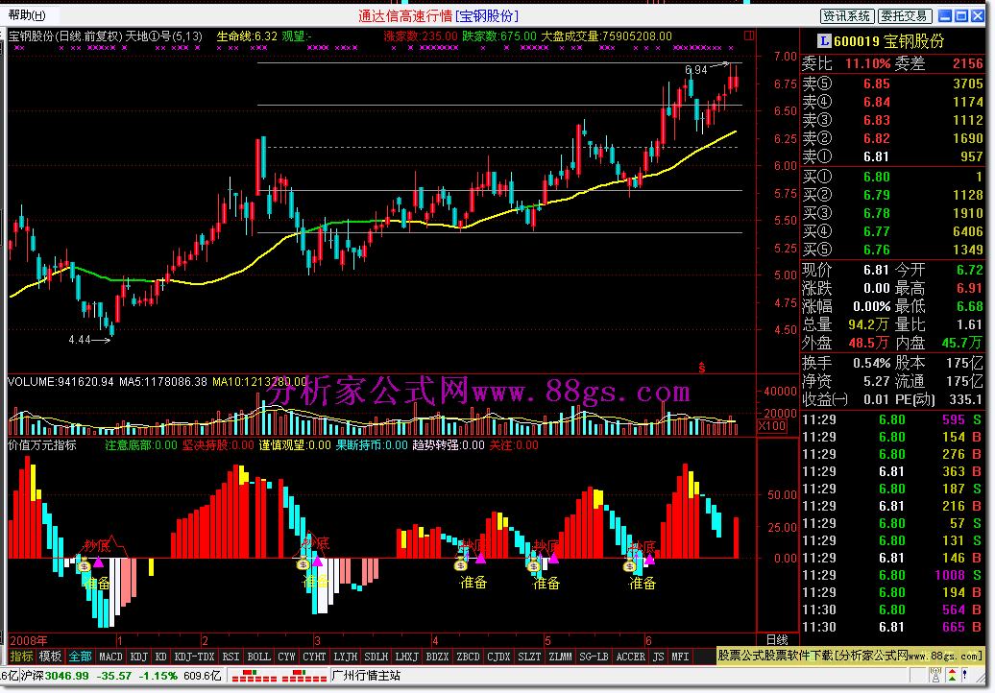
Task: Switch to the ZBCD indicator
Action: (468, 657)
